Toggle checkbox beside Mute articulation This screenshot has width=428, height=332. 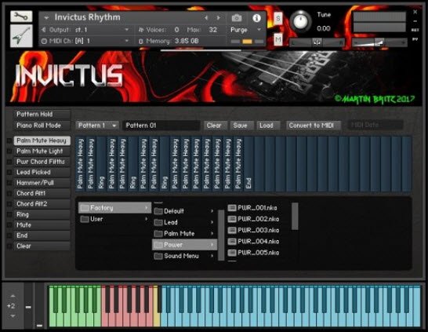(x=9, y=225)
